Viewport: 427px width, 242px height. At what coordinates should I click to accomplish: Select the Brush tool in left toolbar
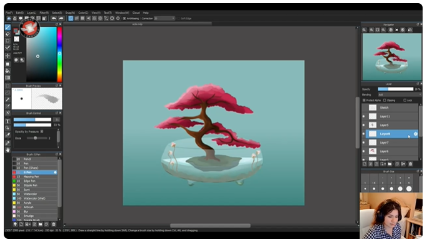pyautogui.click(x=8, y=28)
